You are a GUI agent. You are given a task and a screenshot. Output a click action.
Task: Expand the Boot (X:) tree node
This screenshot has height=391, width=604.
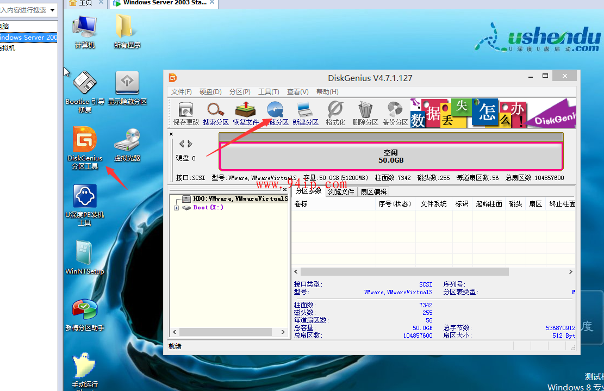tap(177, 208)
